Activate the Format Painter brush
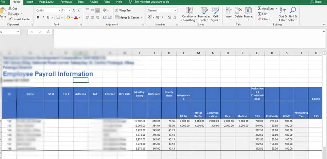The image size is (327, 159). (10, 19)
